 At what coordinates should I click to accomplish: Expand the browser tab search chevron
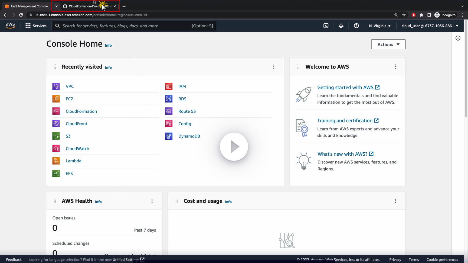[462, 6]
